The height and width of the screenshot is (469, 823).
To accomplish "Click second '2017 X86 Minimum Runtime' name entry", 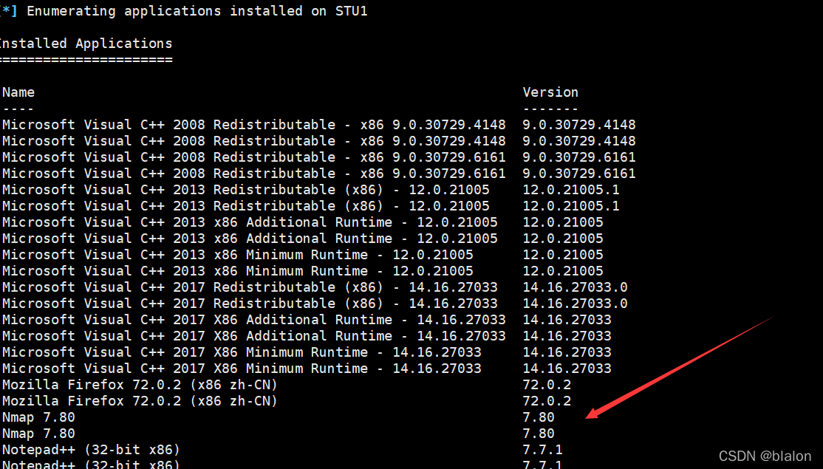I will [242, 369].
